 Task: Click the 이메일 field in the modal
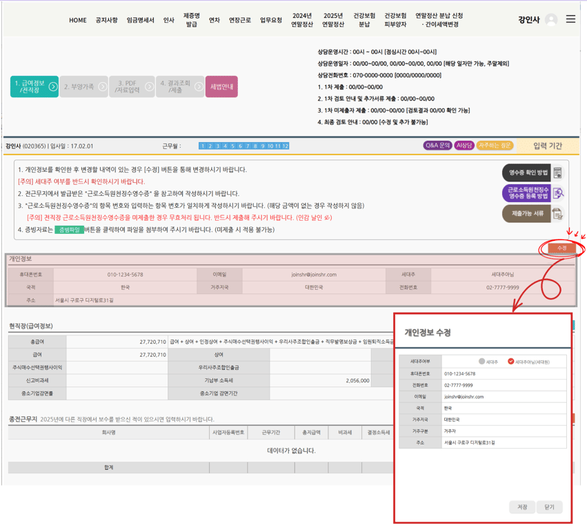[x=504, y=397]
